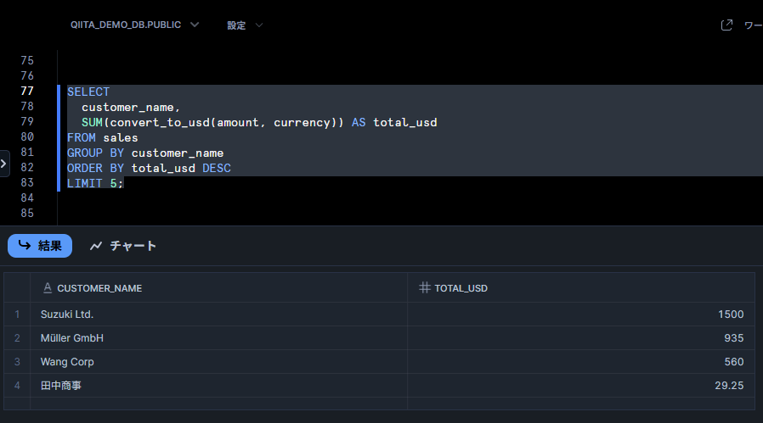Select the 29.25 total value cell
The image size is (763, 423).
tap(581, 386)
